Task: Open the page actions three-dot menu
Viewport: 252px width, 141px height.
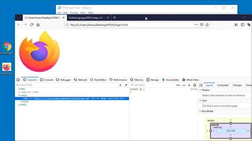Action: click(196, 25)
